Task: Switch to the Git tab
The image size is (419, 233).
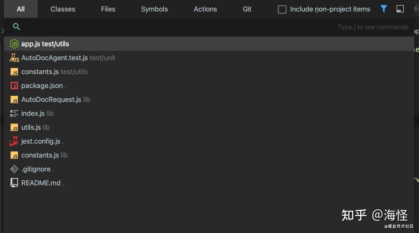Action: [x=247, y=9]
